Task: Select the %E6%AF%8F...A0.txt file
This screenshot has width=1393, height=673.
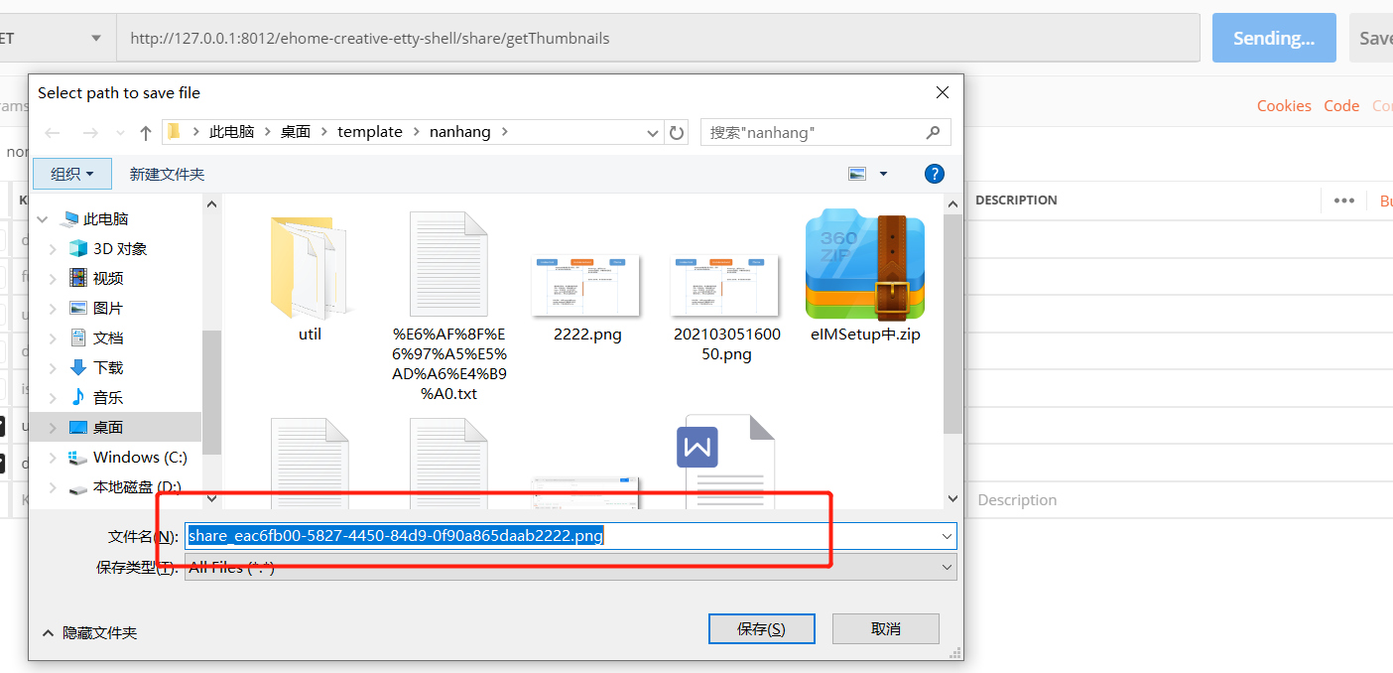Action: 448,264
